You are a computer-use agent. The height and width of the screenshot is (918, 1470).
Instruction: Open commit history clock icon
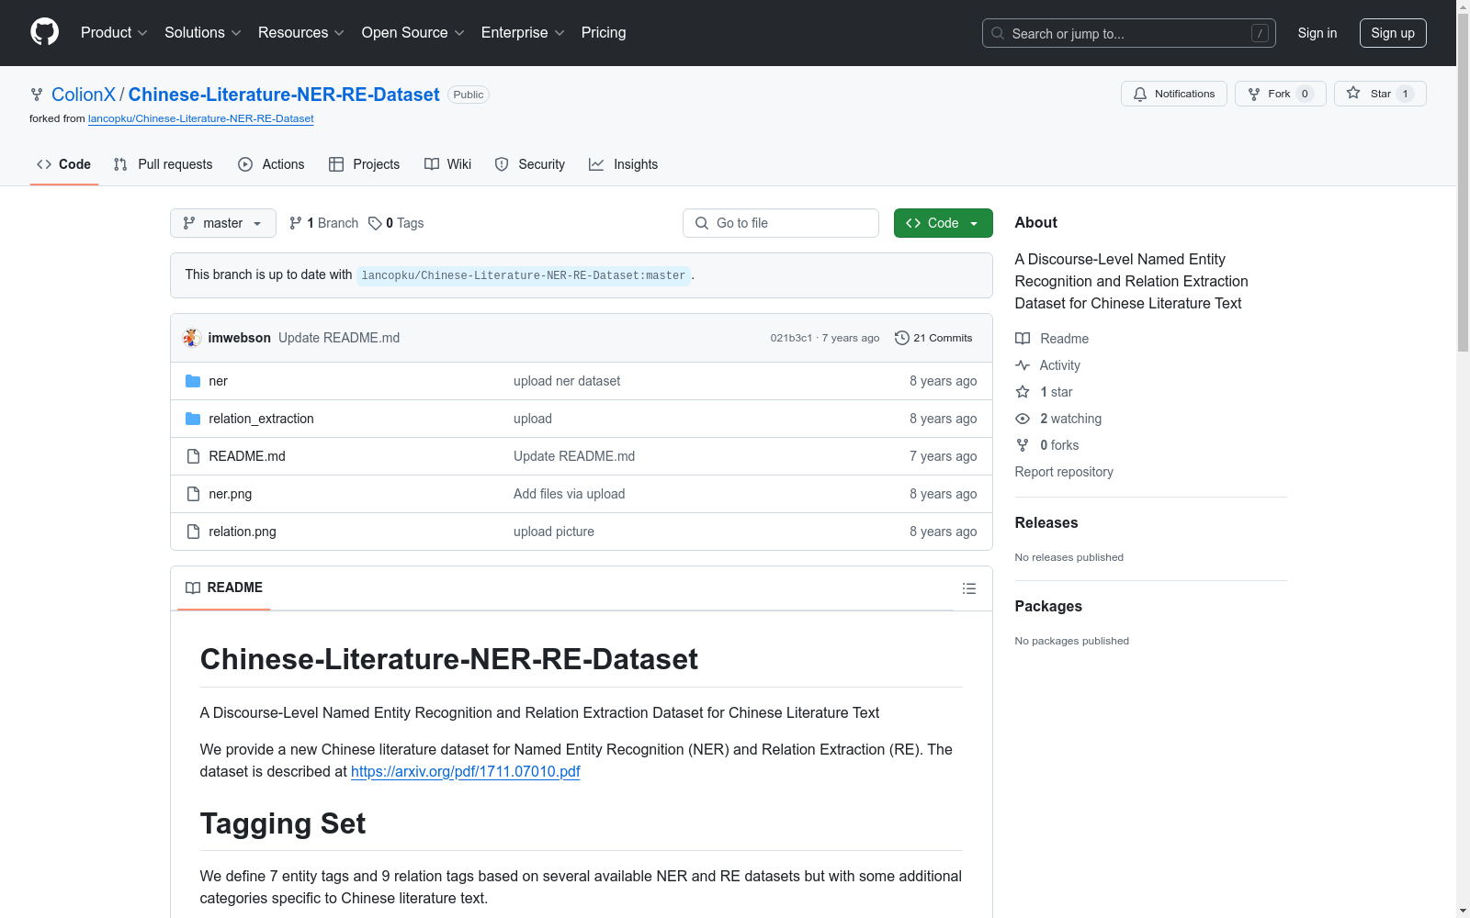pyautogui.click(x=901, y=338)
